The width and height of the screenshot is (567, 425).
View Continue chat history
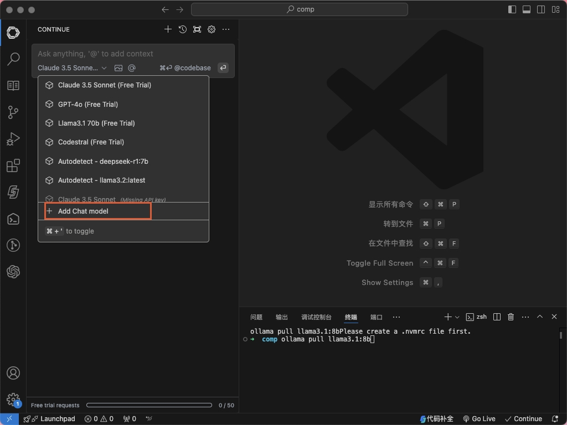point(183,29)
